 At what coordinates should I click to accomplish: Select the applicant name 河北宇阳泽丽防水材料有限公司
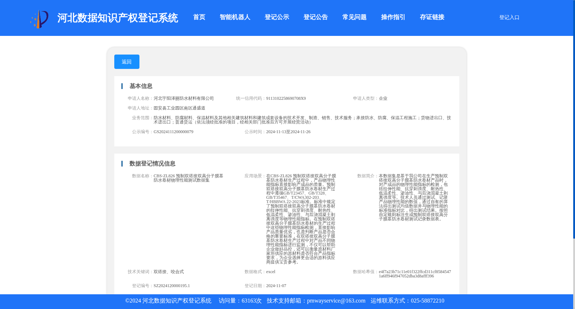point(184,98)
